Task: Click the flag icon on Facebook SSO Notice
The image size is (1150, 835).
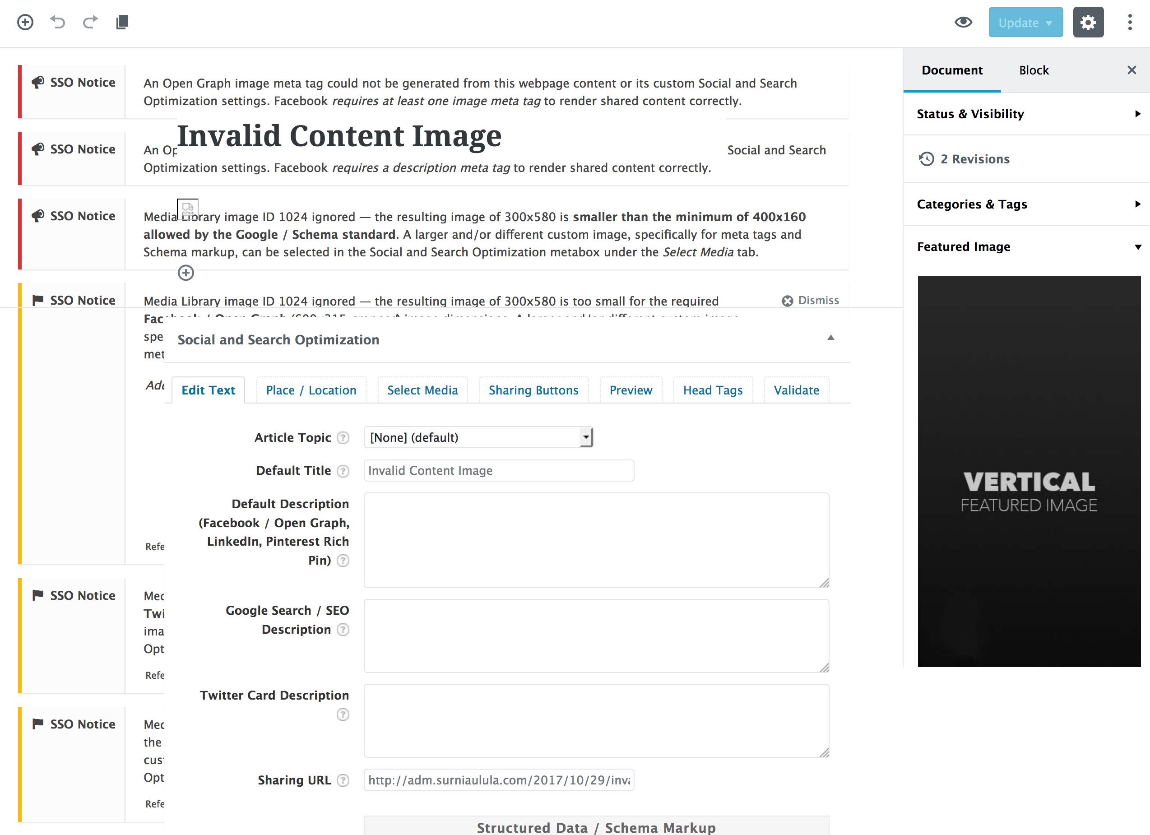Action: pos(37,300)
